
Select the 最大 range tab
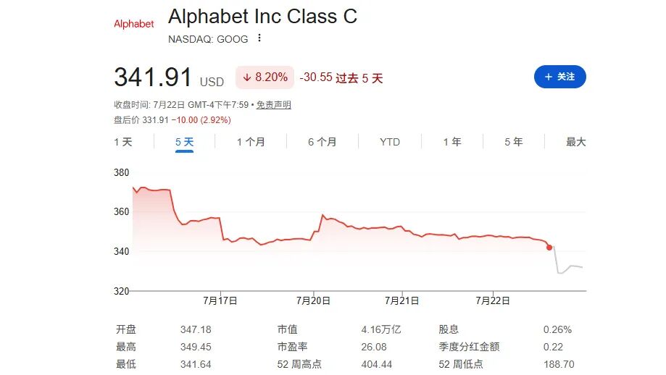click(x=576, y=142)
